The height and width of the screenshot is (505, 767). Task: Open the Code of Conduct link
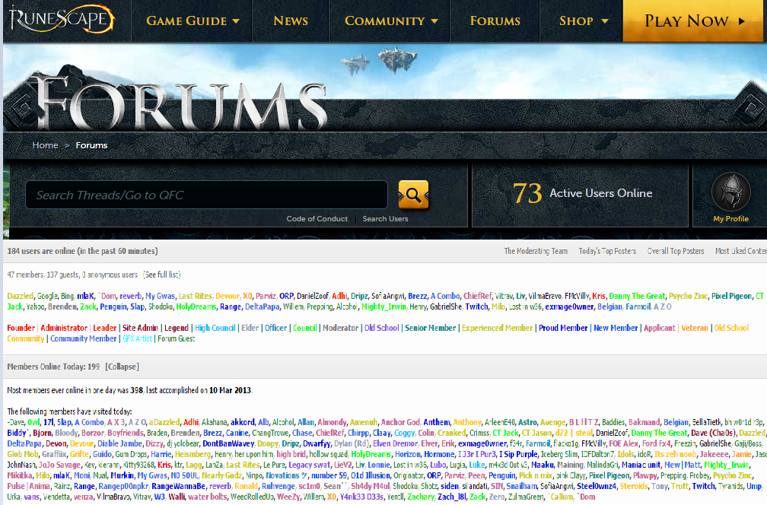coord(317,218)
